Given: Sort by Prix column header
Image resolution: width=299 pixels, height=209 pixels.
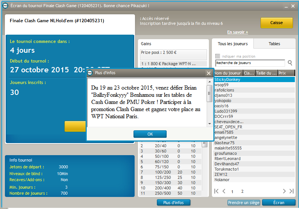Looking at the screenshot, I should click(286, 73).
